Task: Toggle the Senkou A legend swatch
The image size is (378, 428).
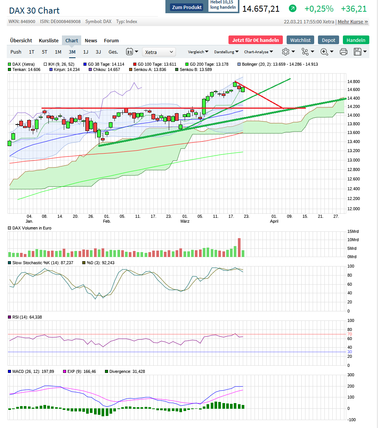Action: (131, 69)
